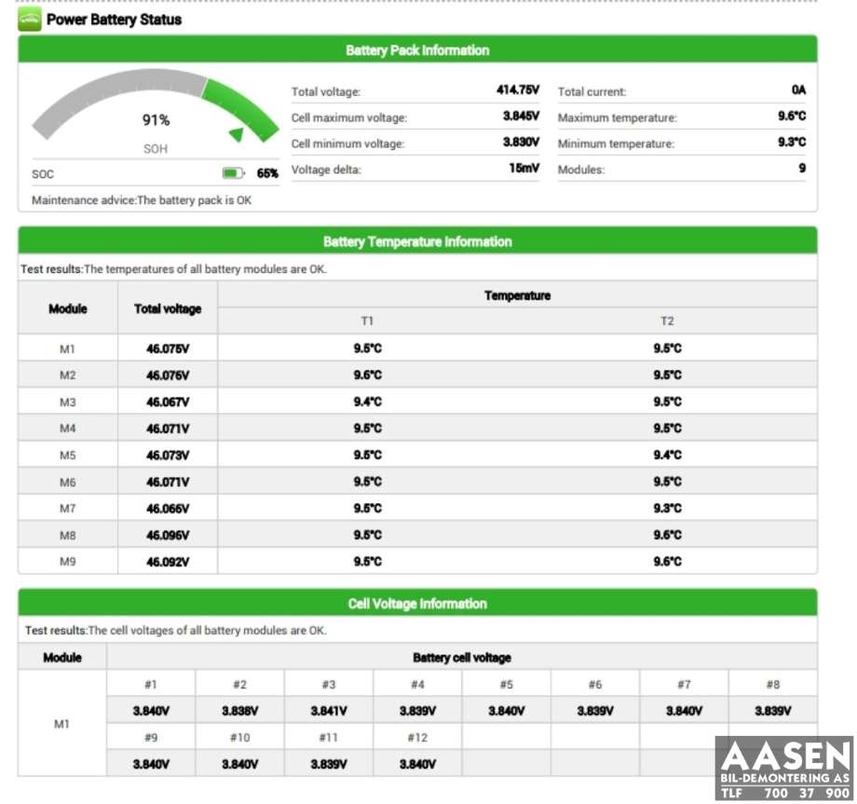This screenshot has height=804, width=857.
Task: Click the Voltage delta 15mV value
Action: click(524, 169)
